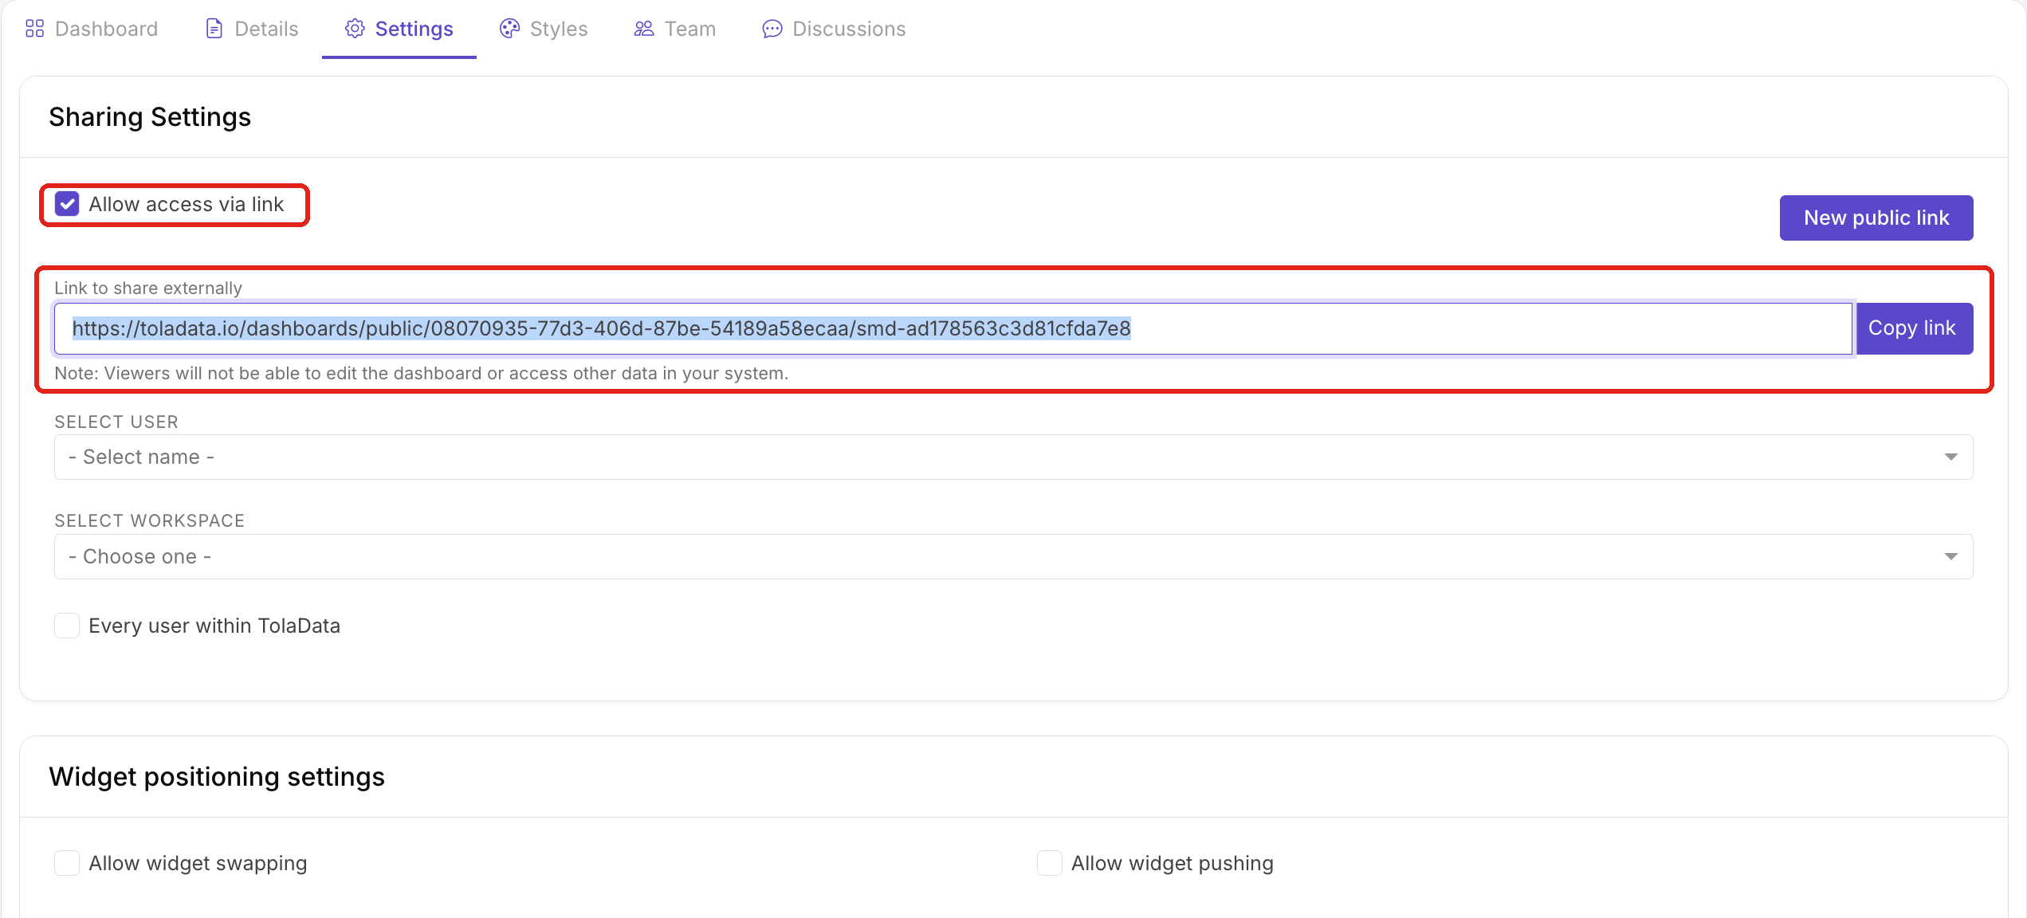Click the Team people icon
The image size is (2027, 918).
[x=644, y=29]
